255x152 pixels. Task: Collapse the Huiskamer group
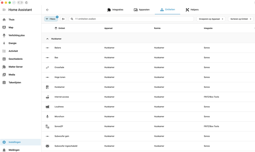[47, 39]
